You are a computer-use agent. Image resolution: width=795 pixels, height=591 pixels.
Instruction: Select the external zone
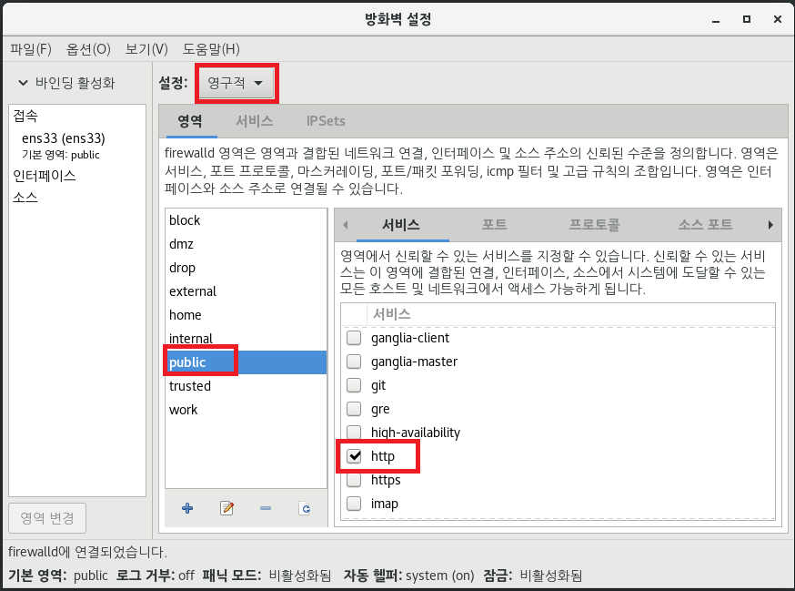(246, 291)
